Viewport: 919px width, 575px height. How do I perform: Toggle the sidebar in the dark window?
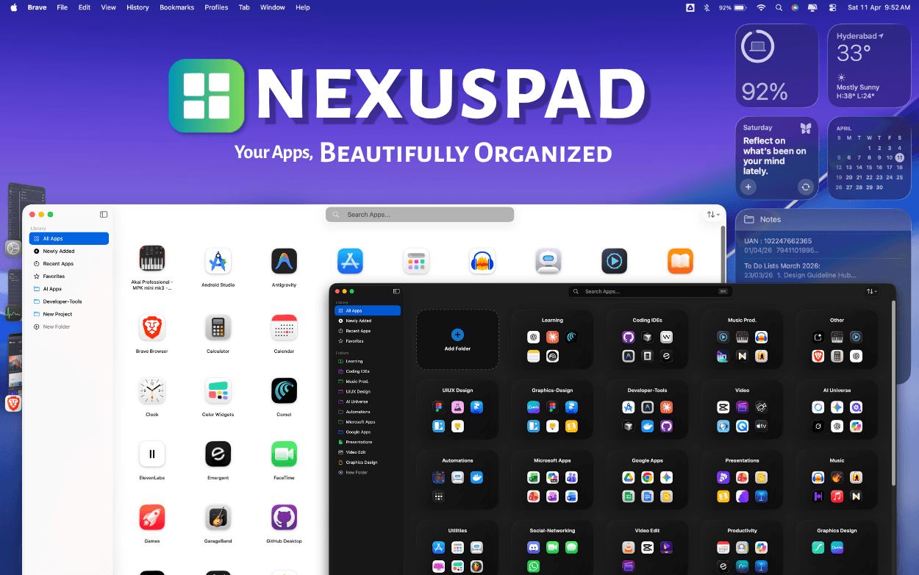[396, 291]
